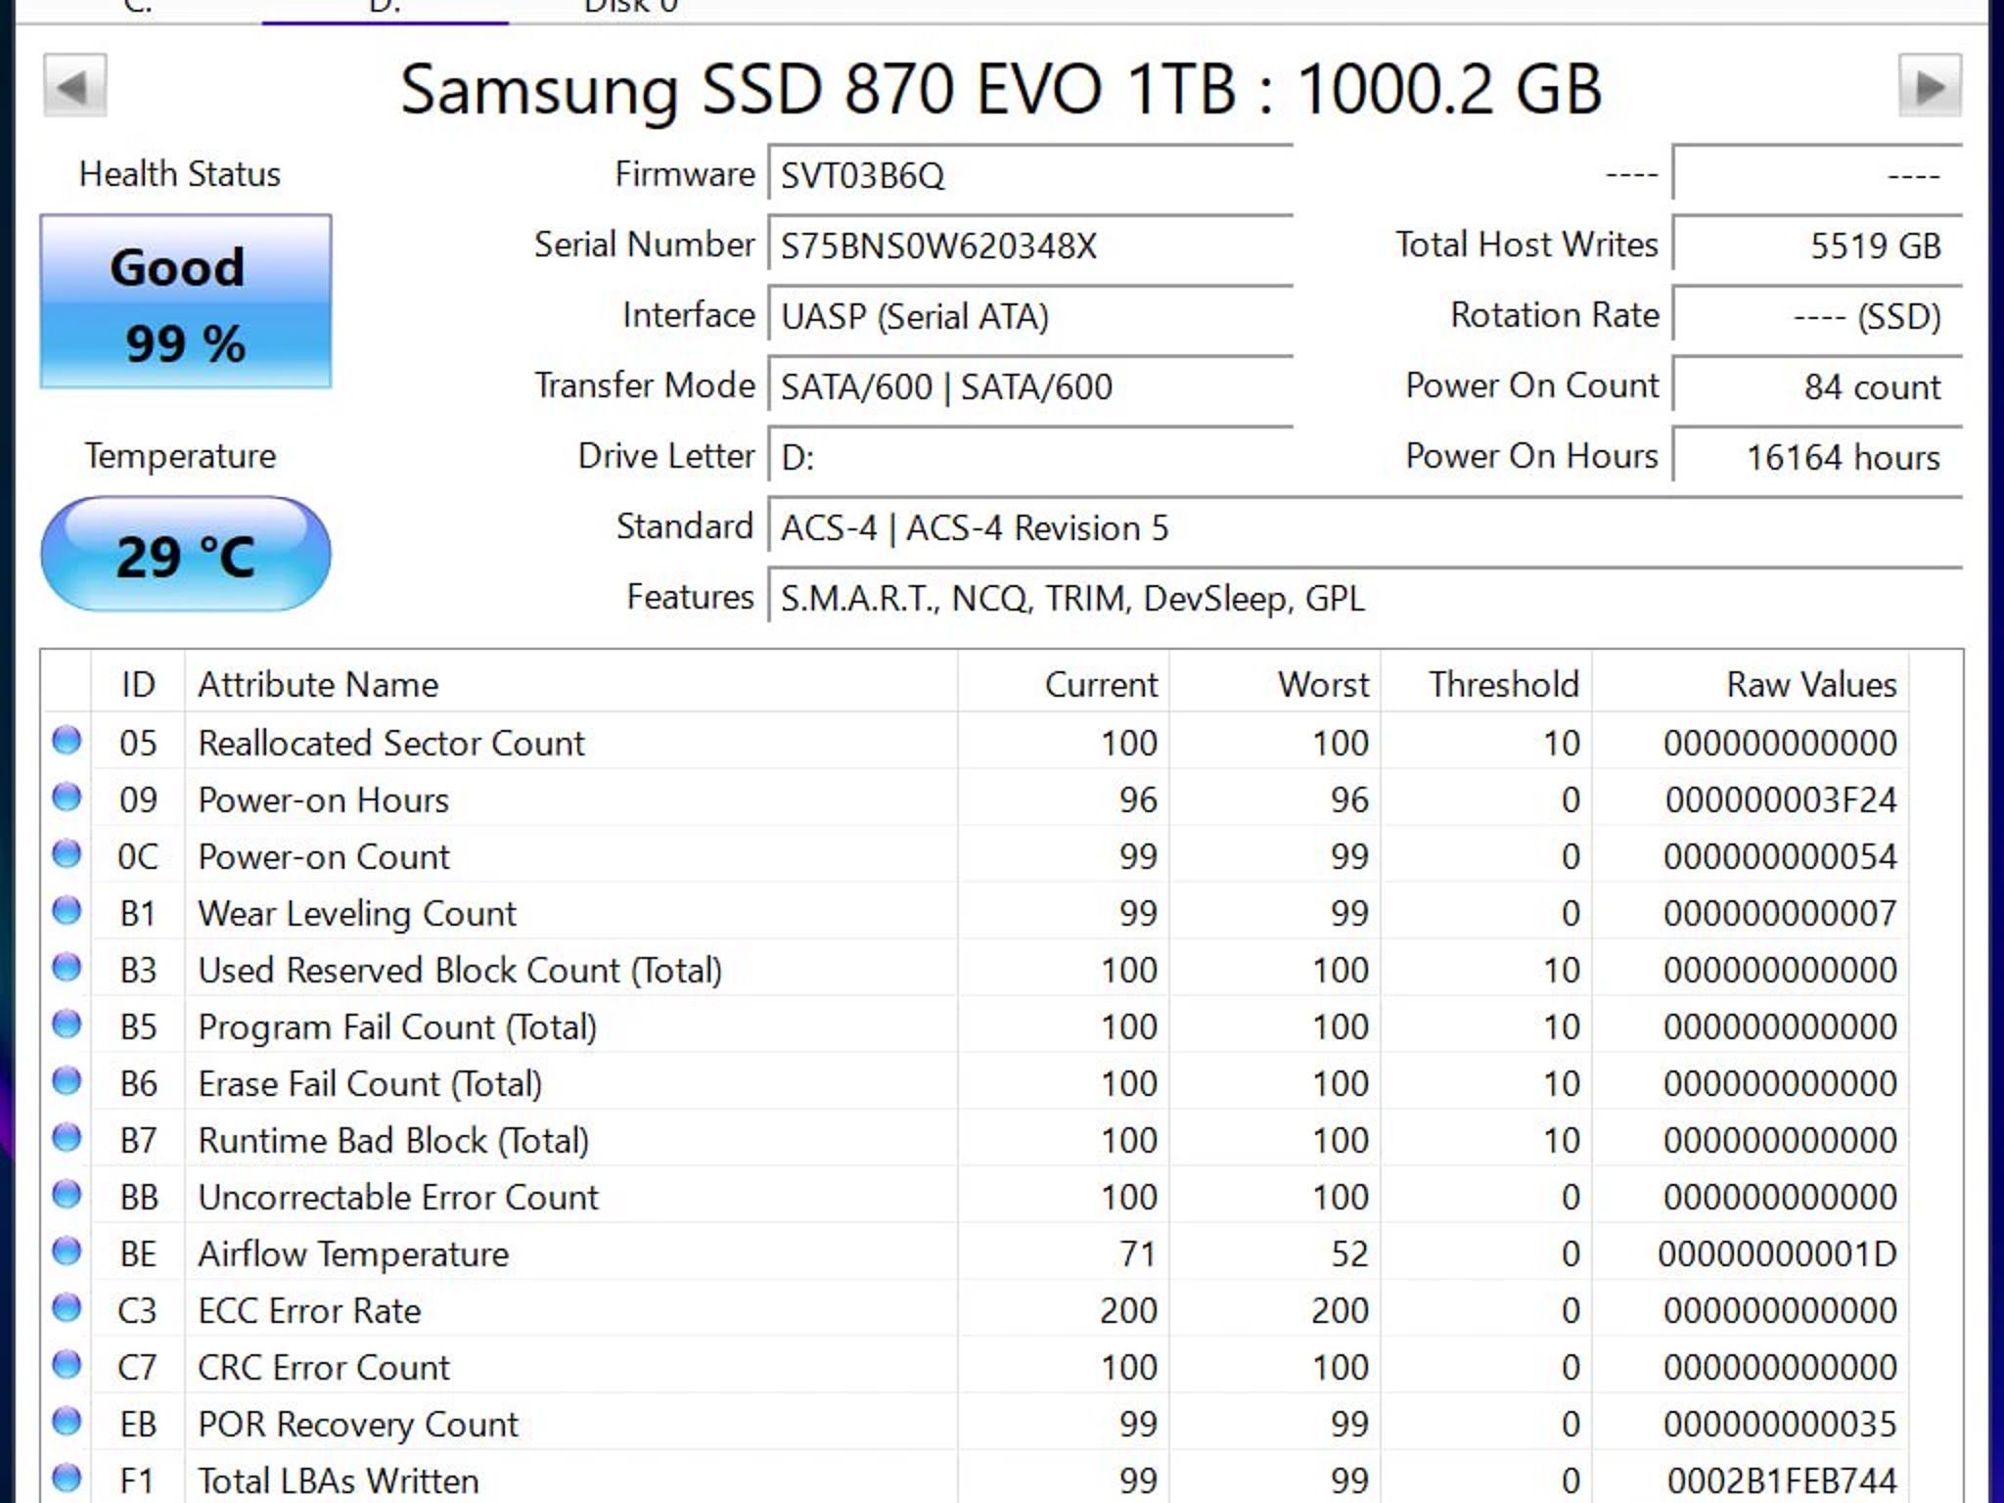The height and width of the screenshot is (1503, 2004).
Task: Click status dot of Reallocated Sector Count
Action: pyautogui.click(x=67, y=741)
